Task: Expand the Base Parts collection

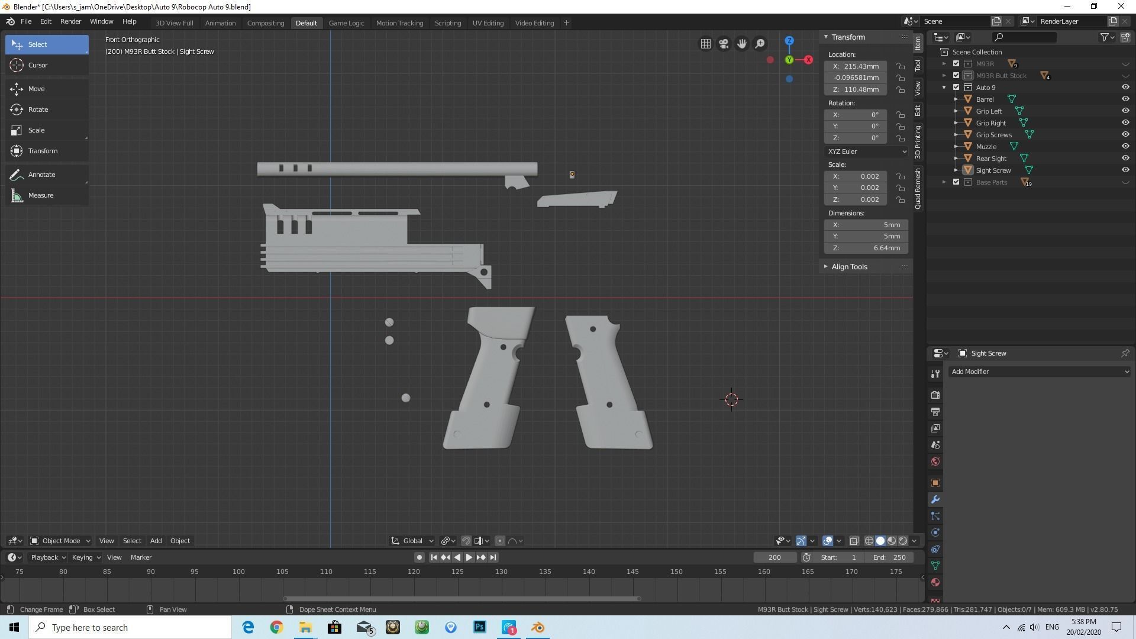Action: [x=944, y=182]
